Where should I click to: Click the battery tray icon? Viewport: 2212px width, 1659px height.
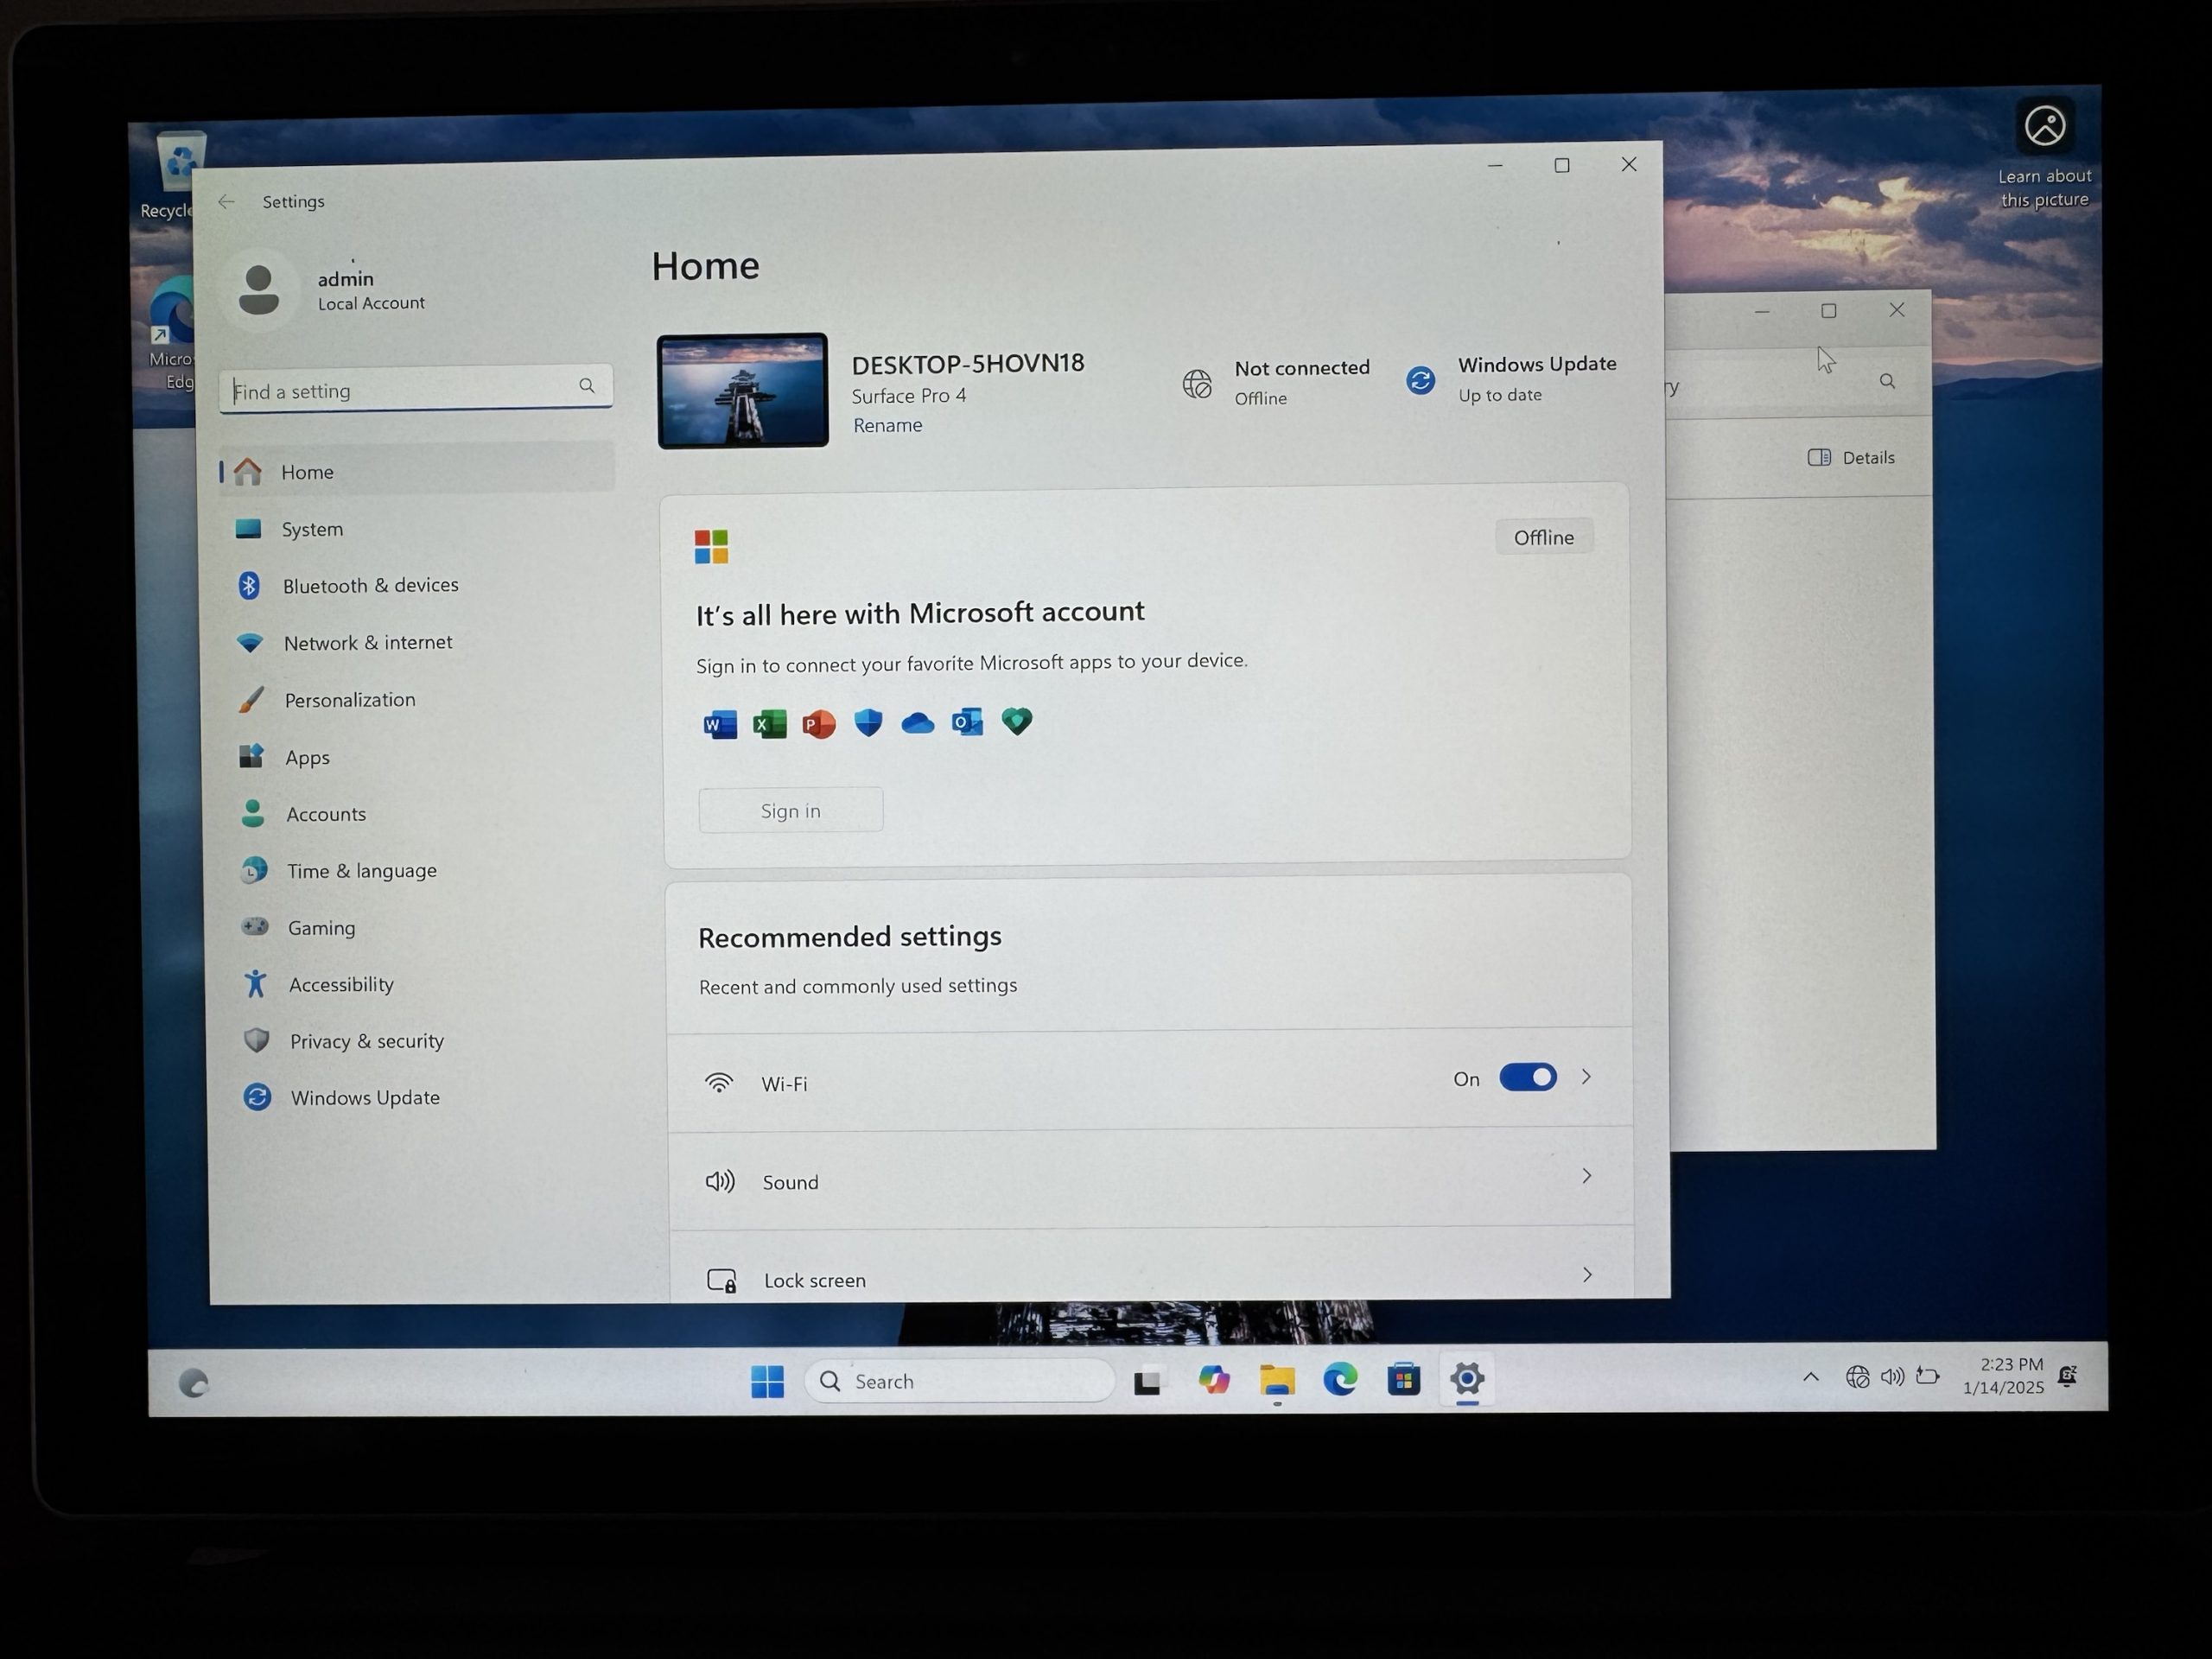pyautogui.click(x=1928, y=1376)
